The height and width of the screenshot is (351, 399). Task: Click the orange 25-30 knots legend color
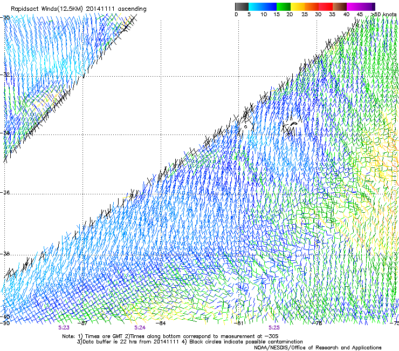point(312,6)
